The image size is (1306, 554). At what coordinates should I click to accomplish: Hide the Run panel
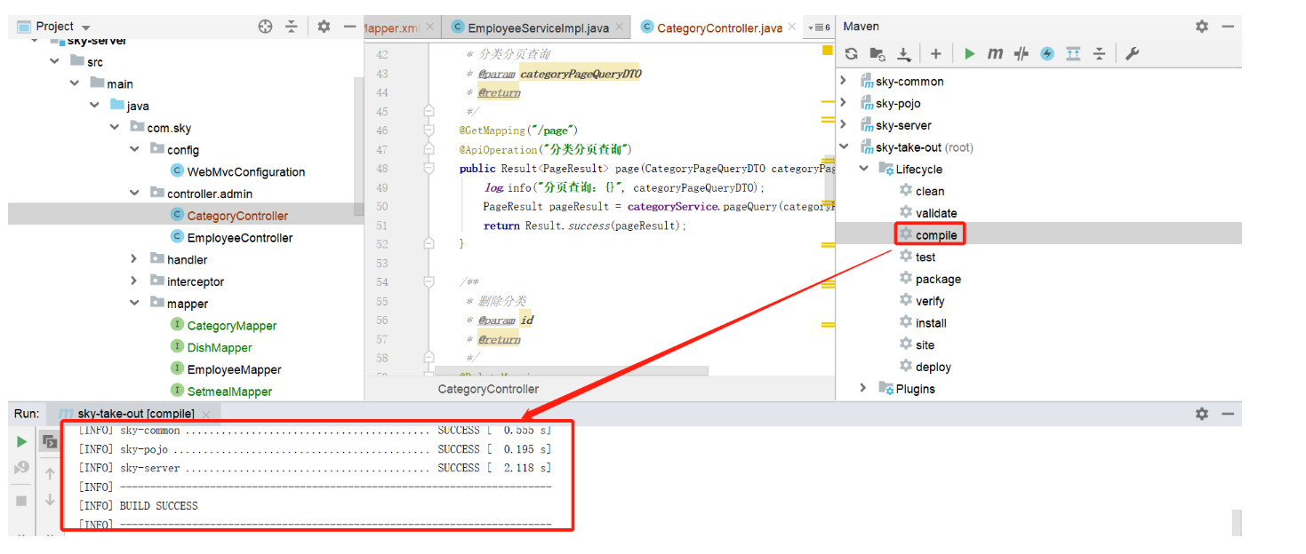(x=1228, y=414)
